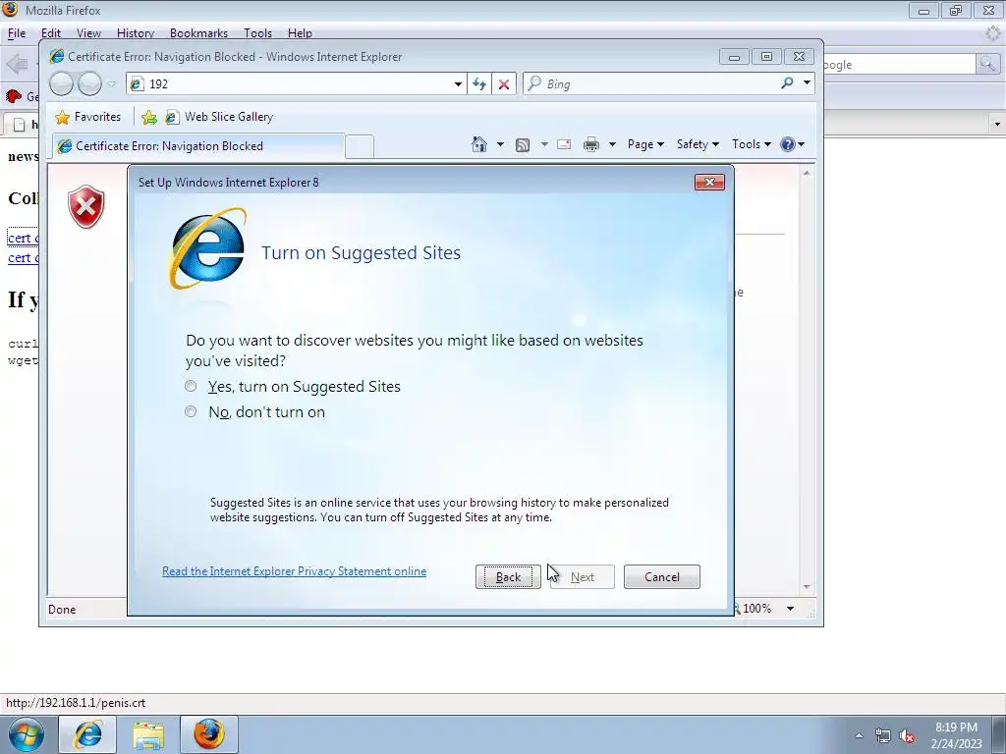1006x754 pixels.
Task: Expand the Home button dropdown arrow
Action: 500,144
